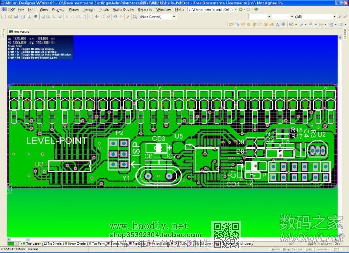Open the Auto Route menu
Screen dimensions: 349x253
tap(123, 9)
